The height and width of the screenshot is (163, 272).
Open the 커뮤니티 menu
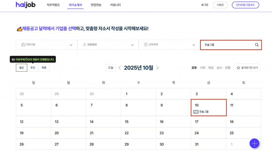(115, 5)
